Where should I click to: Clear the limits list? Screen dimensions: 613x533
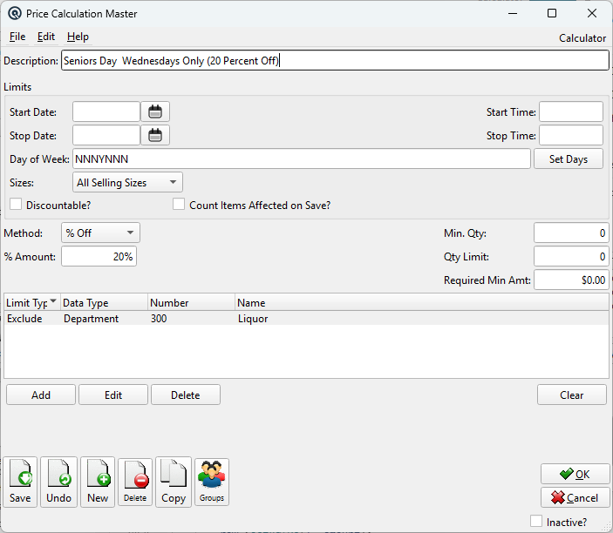pos(571,395)
